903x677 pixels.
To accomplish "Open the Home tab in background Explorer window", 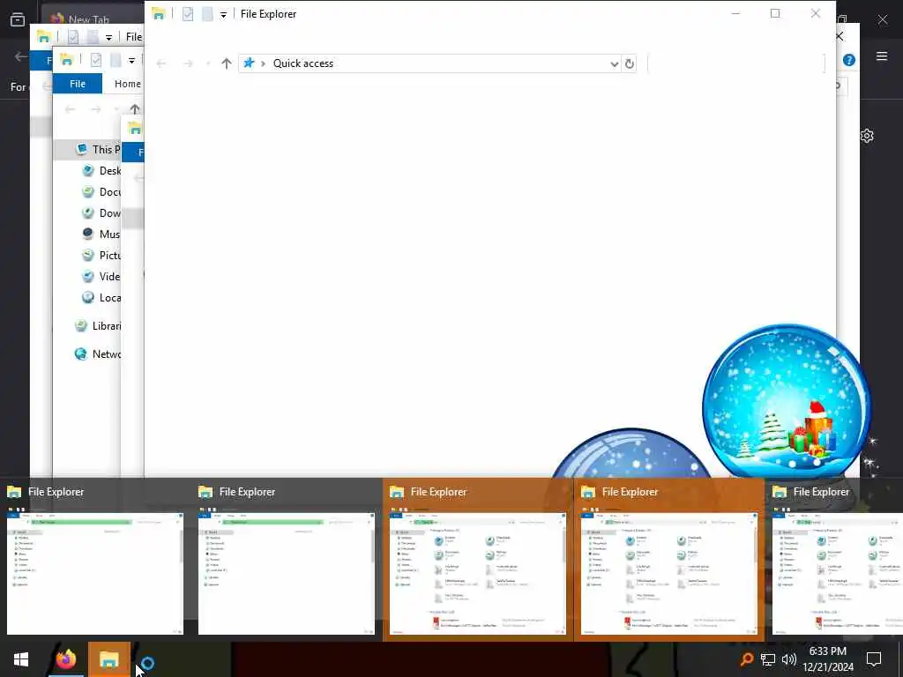I will [127, 84].
